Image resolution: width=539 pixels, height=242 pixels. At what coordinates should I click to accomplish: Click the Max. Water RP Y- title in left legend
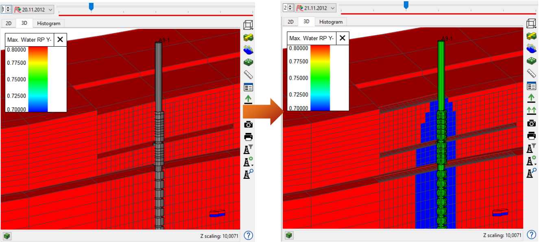tap(28, 39)
